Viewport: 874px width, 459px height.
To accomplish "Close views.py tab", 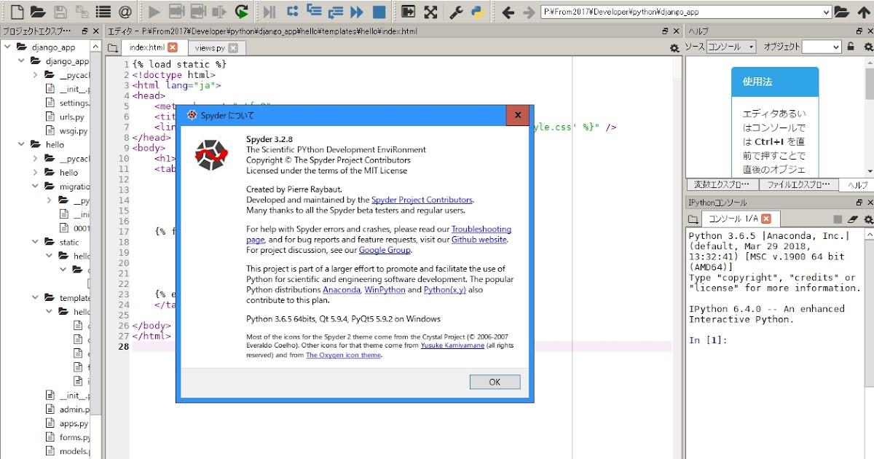I will click(232, 48).
